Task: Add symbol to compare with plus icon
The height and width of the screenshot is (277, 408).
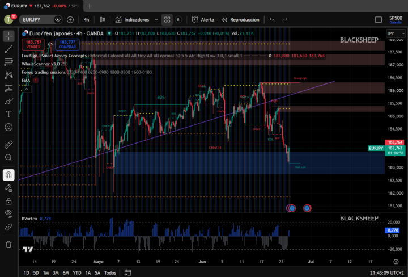Action: coord(70,20)
